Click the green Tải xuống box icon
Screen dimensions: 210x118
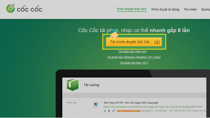[73, 85]
